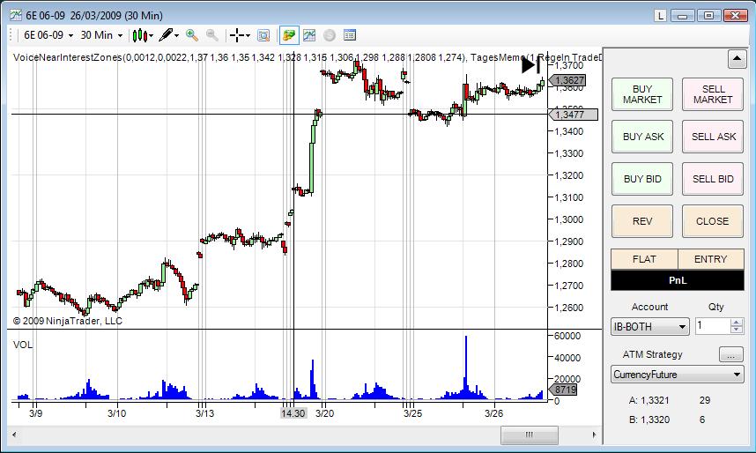Image resolution: width=756 pixels, height=453 pixels.
Task: Click the BUY MARKET button
Action: coord(642,94)
